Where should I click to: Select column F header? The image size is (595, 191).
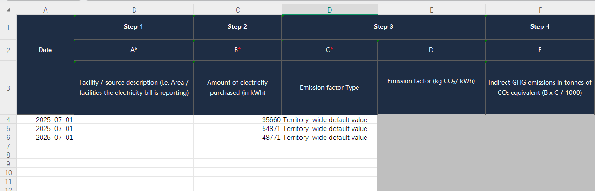(540, 10)
